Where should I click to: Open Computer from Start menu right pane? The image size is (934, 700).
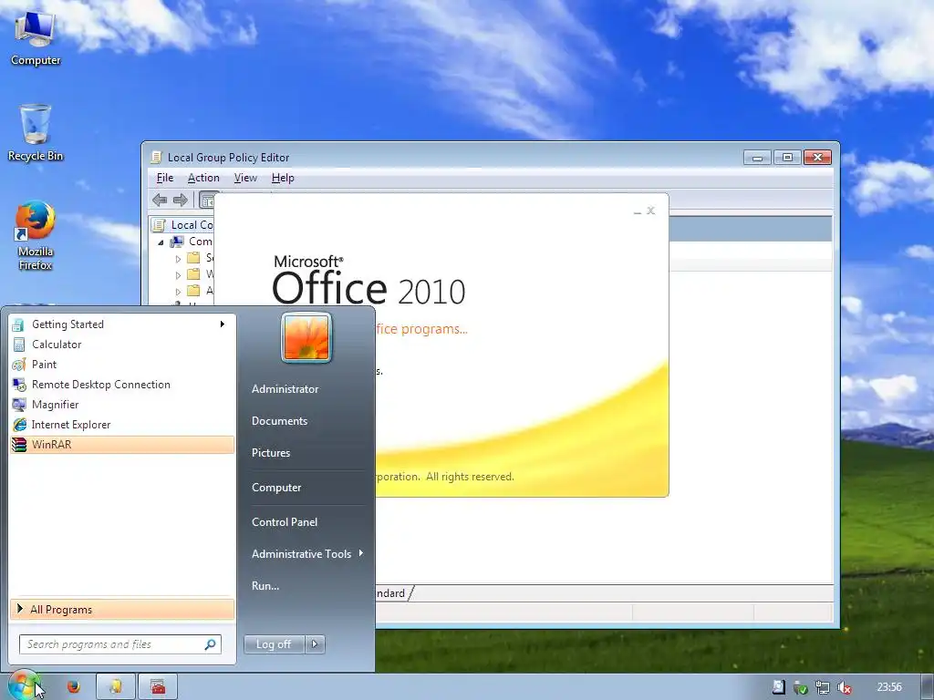click(x=276, y=488)
